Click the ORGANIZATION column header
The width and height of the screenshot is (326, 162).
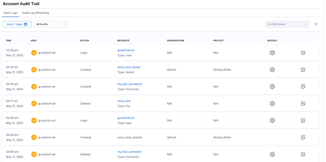176,41
